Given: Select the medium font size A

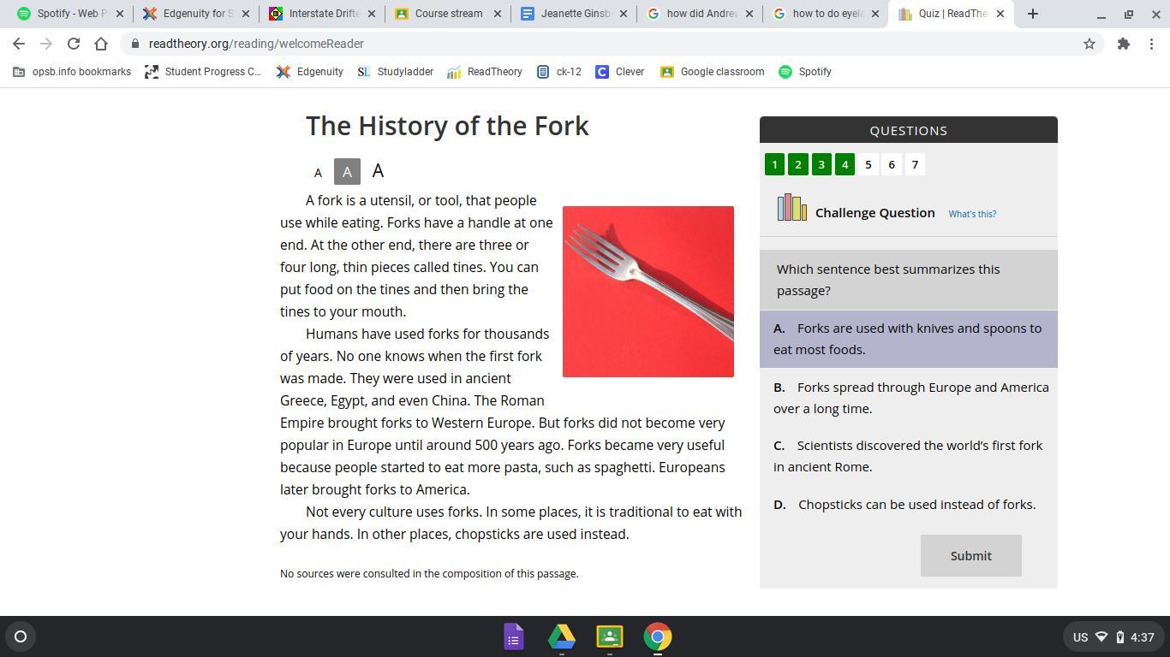Looking at the screenshot, I should 347,172.
